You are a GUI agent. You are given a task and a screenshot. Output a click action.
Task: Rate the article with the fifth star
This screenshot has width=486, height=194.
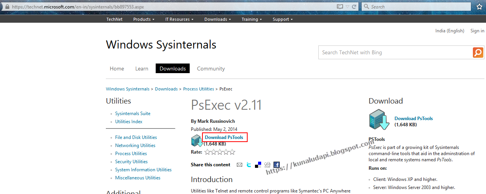[232, 152]
